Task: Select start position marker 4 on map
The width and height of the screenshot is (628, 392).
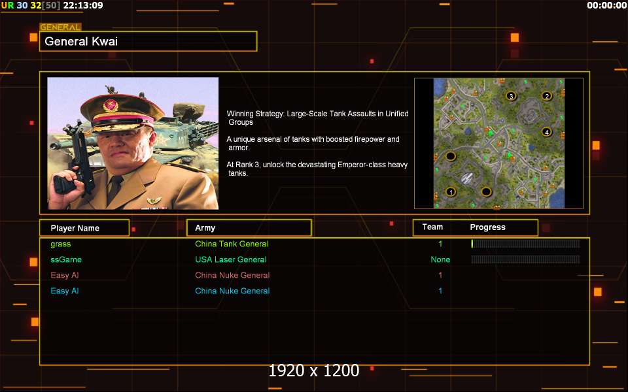Action: click(x=547, y=131)
